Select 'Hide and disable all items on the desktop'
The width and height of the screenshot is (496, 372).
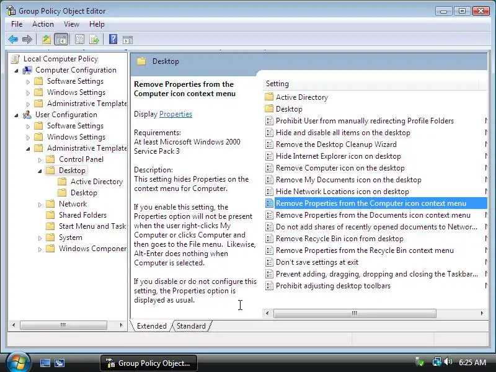click(343, 133)
